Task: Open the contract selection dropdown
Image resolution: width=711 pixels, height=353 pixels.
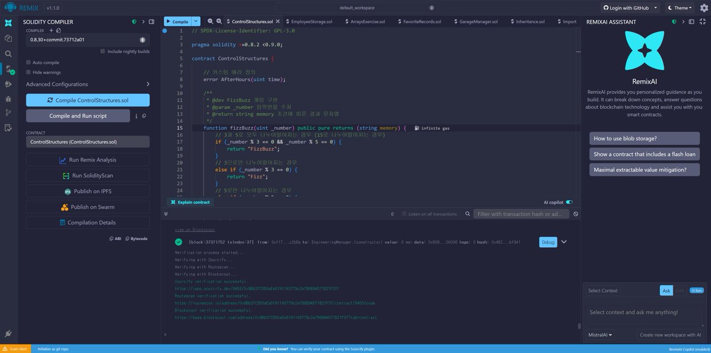Action: [x=88, y=142]
